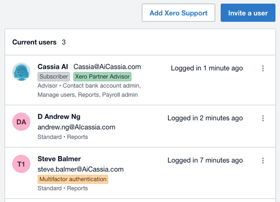Click the andrew.ng@AIcassia.com email address
The width and height of the screenshot is (280, 202).
pyautogui.click(x=77, y=127)
